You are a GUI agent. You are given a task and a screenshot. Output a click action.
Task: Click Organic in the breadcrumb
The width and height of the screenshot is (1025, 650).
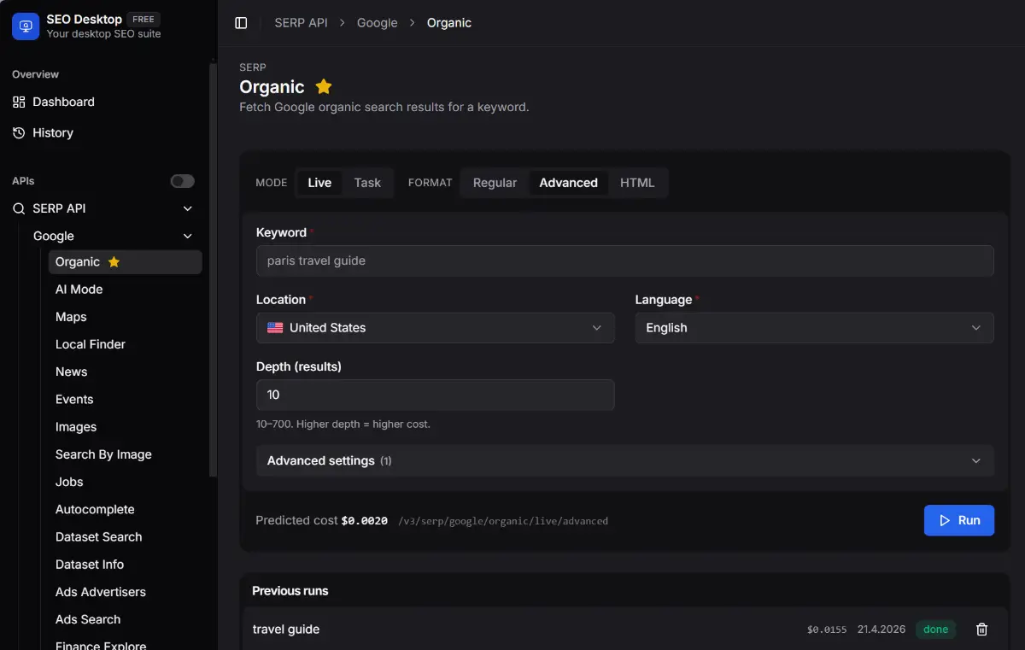point(449,23)
